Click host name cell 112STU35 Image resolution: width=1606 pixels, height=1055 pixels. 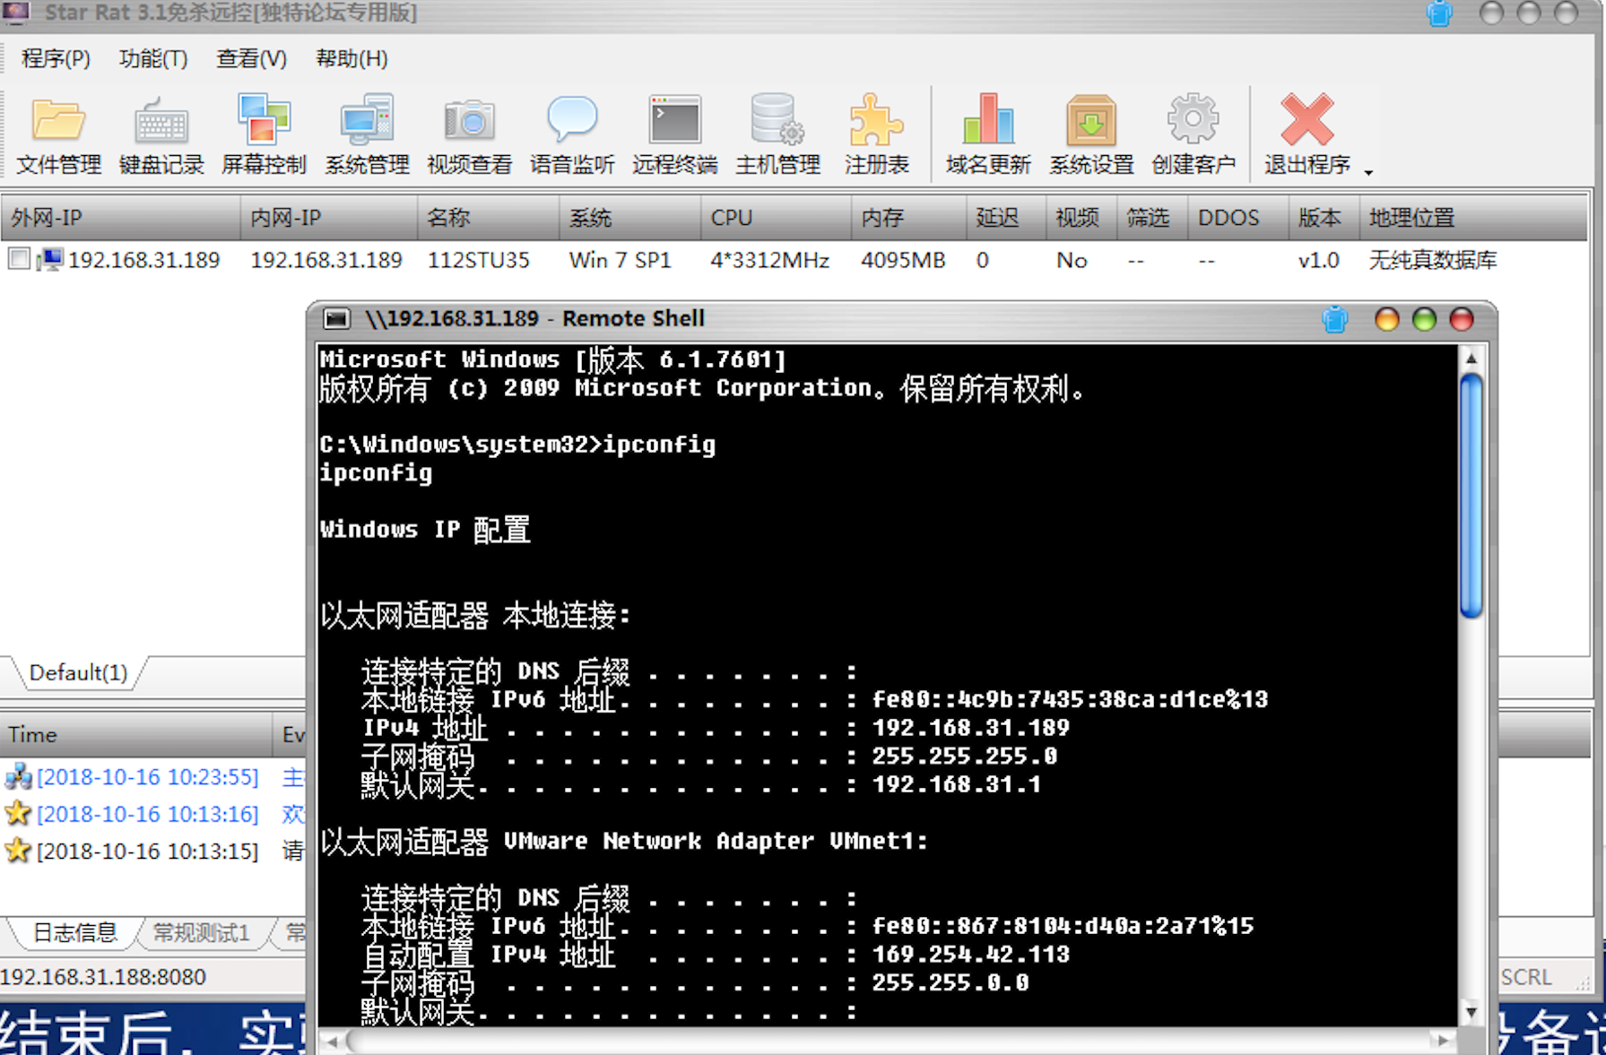(x=478, y=260)
